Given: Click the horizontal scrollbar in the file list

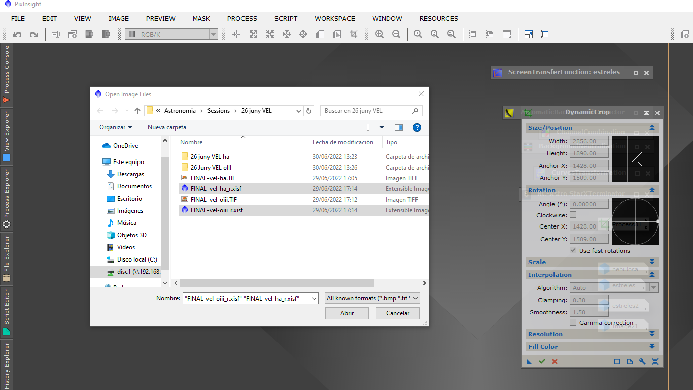Looking at the screenshot, I should tap(277, 283).
